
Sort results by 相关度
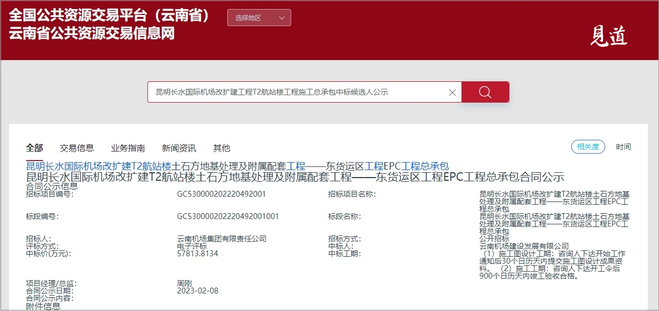(588, 147)
